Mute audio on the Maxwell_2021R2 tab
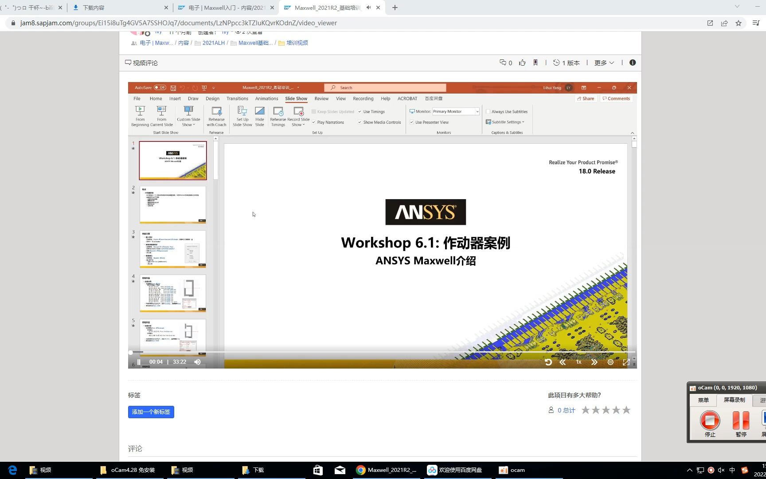 [x=369, y=8]
